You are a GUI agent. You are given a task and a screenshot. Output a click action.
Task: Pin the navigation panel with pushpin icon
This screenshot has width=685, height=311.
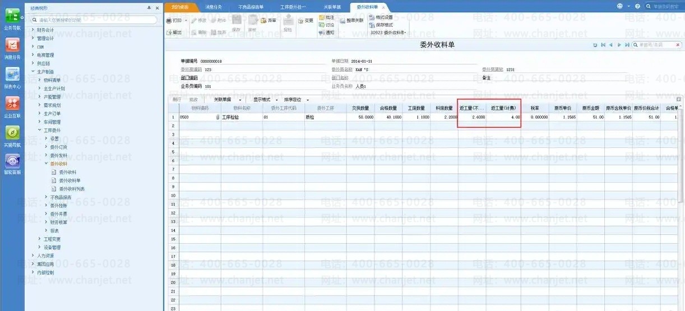(149, 8)
